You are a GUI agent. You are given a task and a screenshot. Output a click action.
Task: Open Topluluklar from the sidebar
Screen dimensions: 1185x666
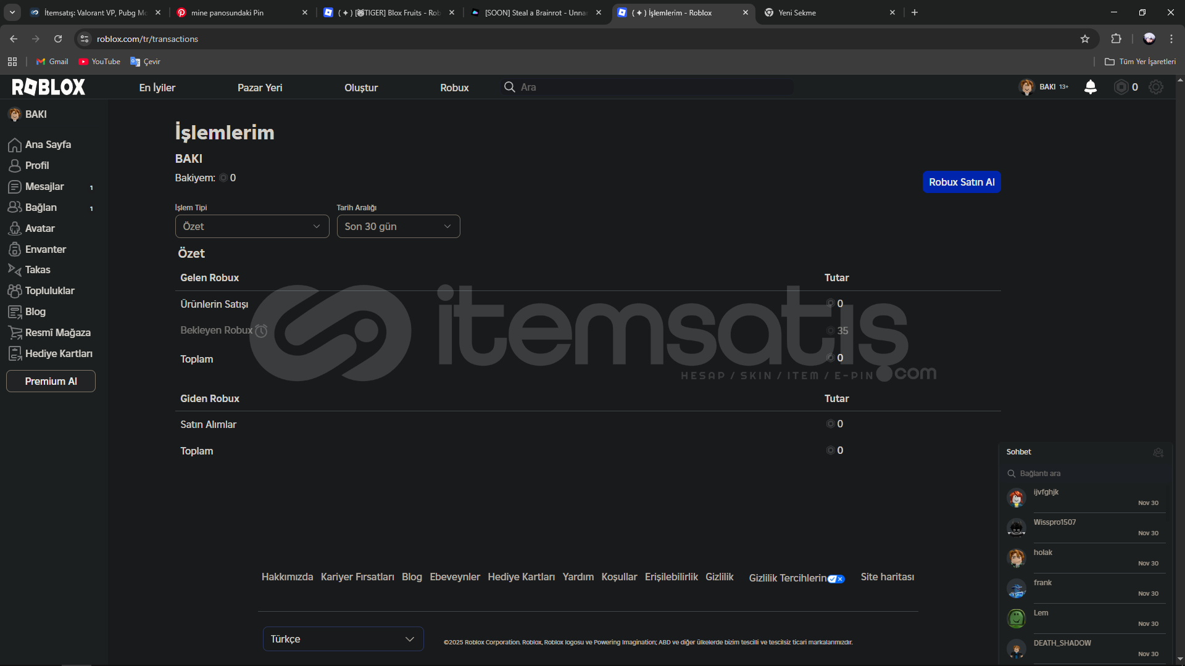[49, 290]
